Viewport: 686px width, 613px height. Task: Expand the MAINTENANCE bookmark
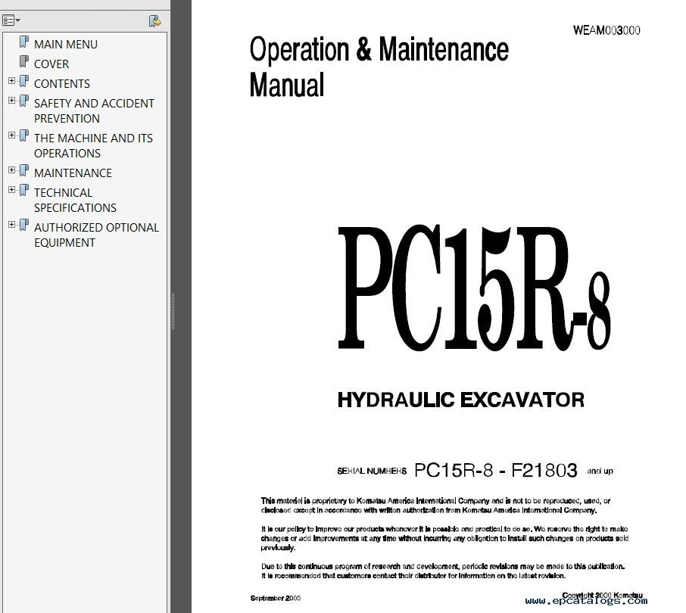(12, 170)
